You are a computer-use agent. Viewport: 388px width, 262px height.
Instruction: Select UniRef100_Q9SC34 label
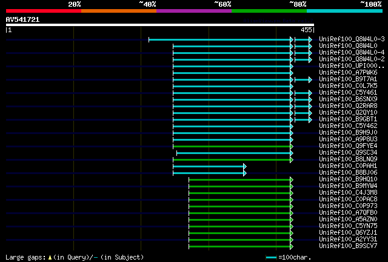348,153
